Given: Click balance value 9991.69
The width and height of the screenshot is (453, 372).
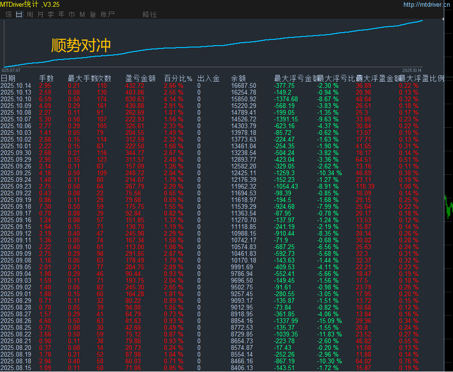Looking at the screenshot, I should point(242,267).
